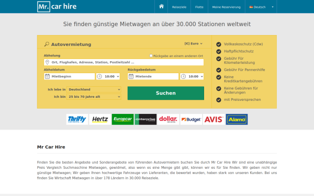Click the Hertz logo

(x=100, y=119)
